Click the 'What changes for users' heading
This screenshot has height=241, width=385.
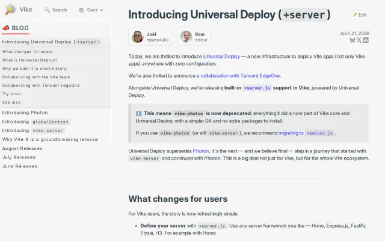pos(178,199)
